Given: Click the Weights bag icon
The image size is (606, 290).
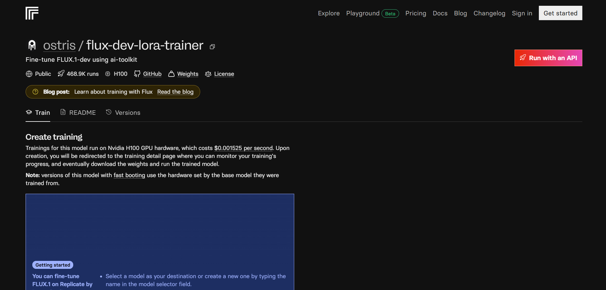Looking at the screenshot, I should (x=171, y=74).
